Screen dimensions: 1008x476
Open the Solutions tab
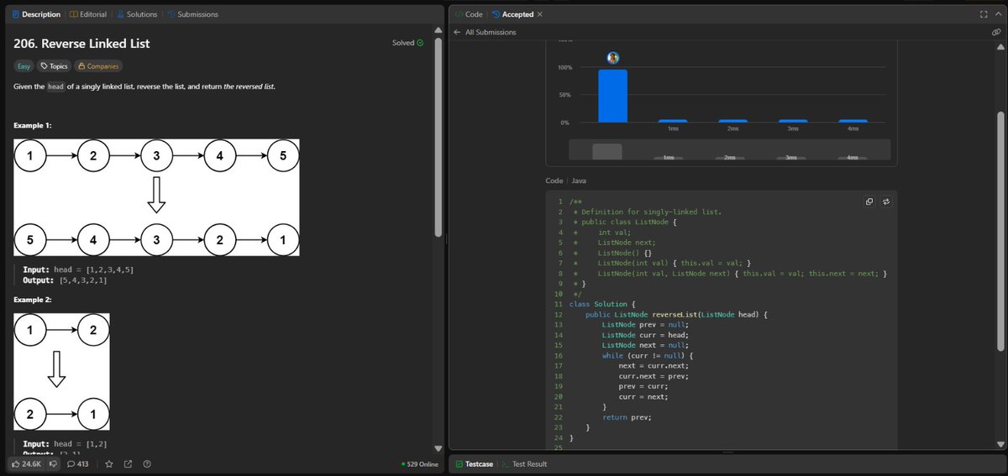pos(136,14)
